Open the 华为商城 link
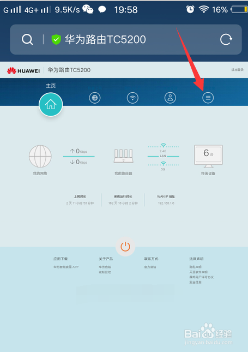This screenshot has height=352, width=248. (105, 267)
